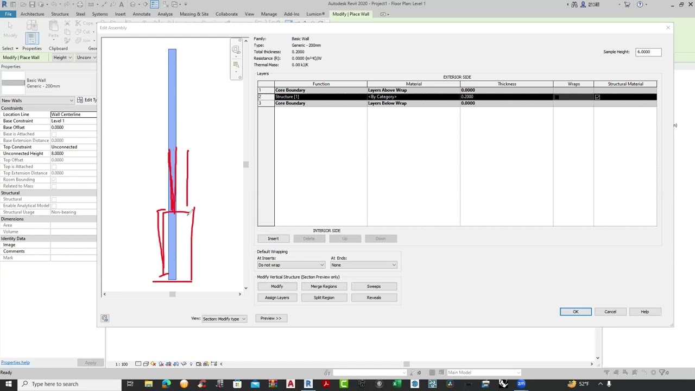Open Task View from the taskbar
The image size is (695, 391).
[130, 384]
